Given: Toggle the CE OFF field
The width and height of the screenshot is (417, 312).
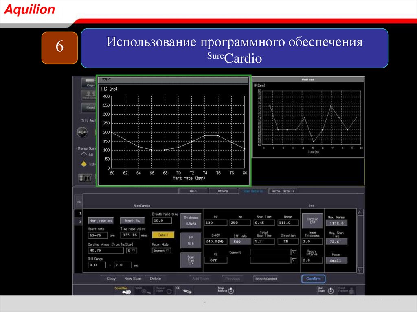Looking at the screenshot, I should [x=216, y=260].
